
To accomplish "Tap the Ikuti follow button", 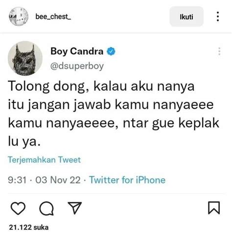I will point(186,17).
